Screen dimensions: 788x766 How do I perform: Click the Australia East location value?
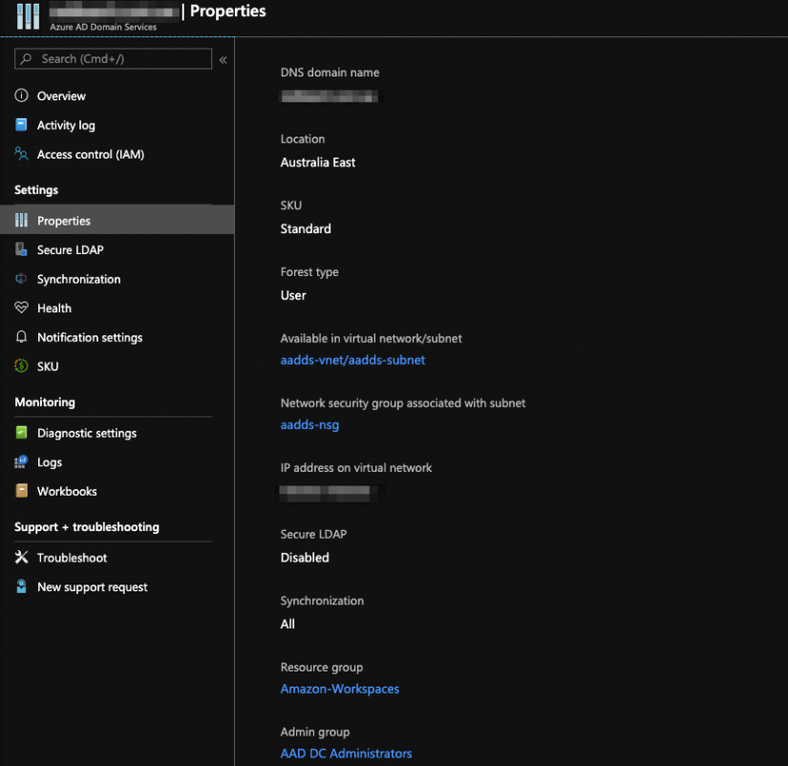coord(318,162)
